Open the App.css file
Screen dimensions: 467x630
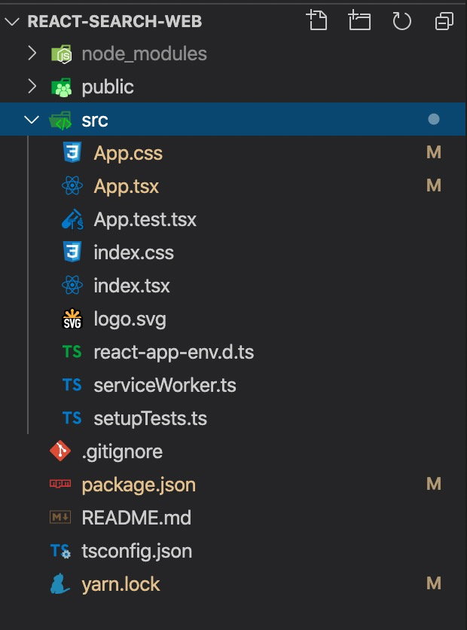pyautogui.click(x=128, y=153)
